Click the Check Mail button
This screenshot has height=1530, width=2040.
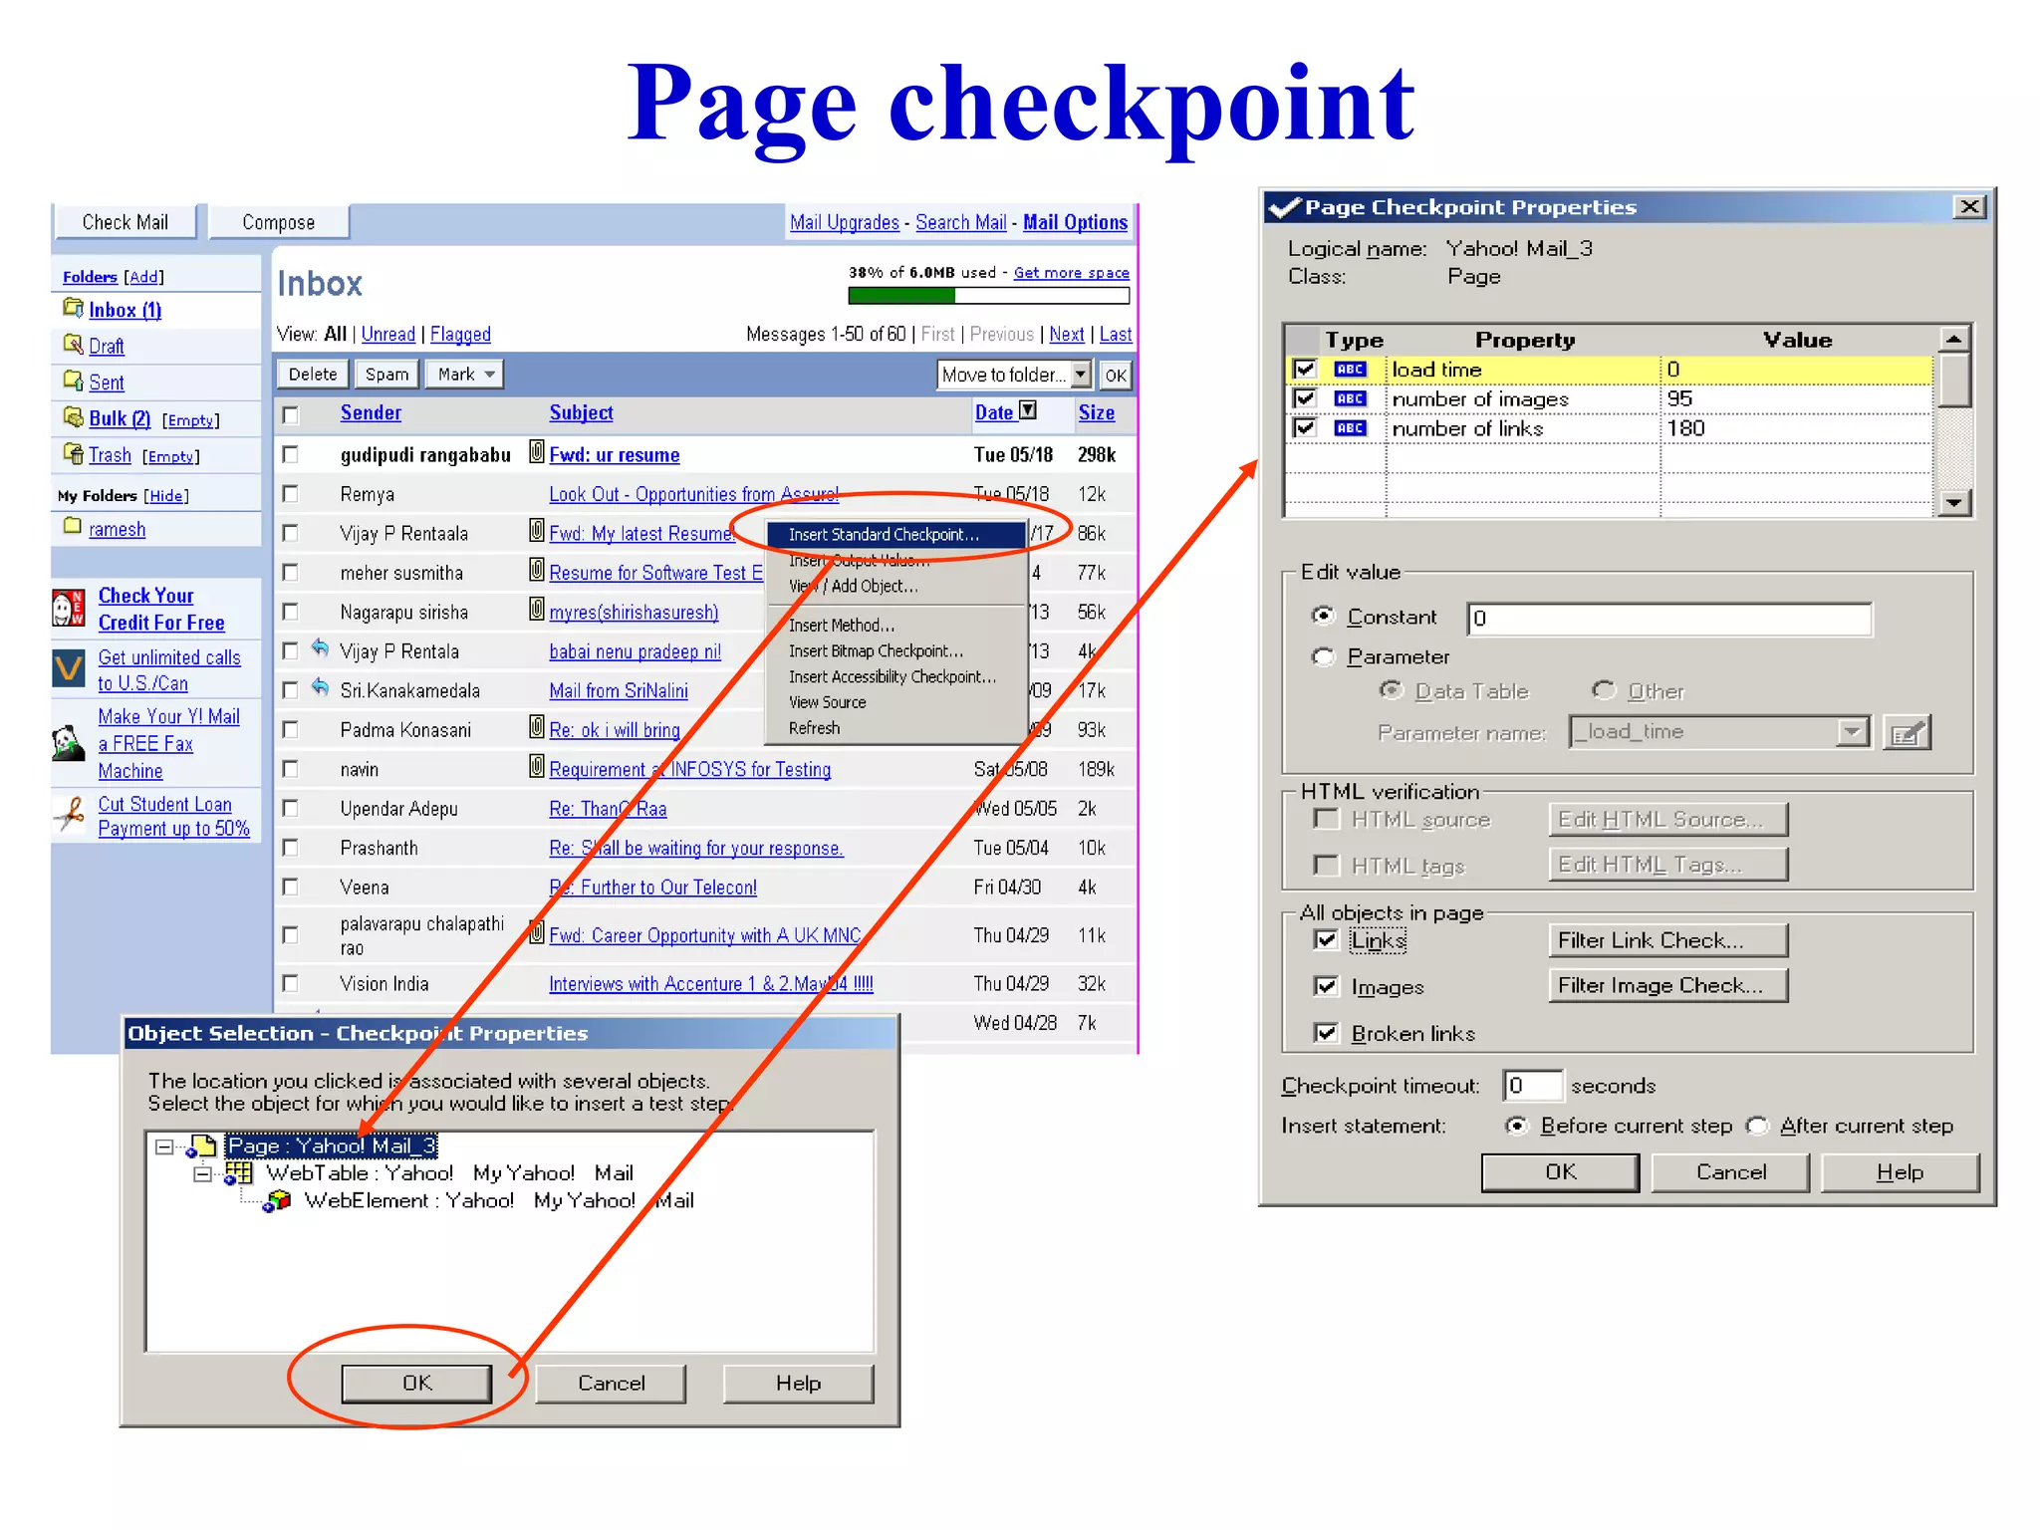[126, 222]
